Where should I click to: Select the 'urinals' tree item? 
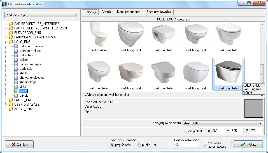tap(24, 96)
